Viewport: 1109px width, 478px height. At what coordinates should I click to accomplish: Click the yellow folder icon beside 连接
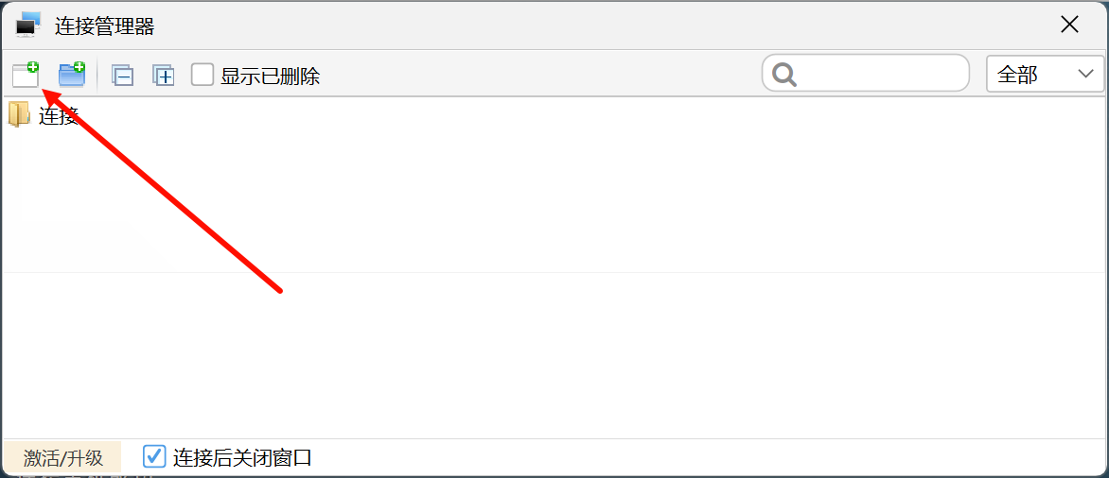pos(19,115)
